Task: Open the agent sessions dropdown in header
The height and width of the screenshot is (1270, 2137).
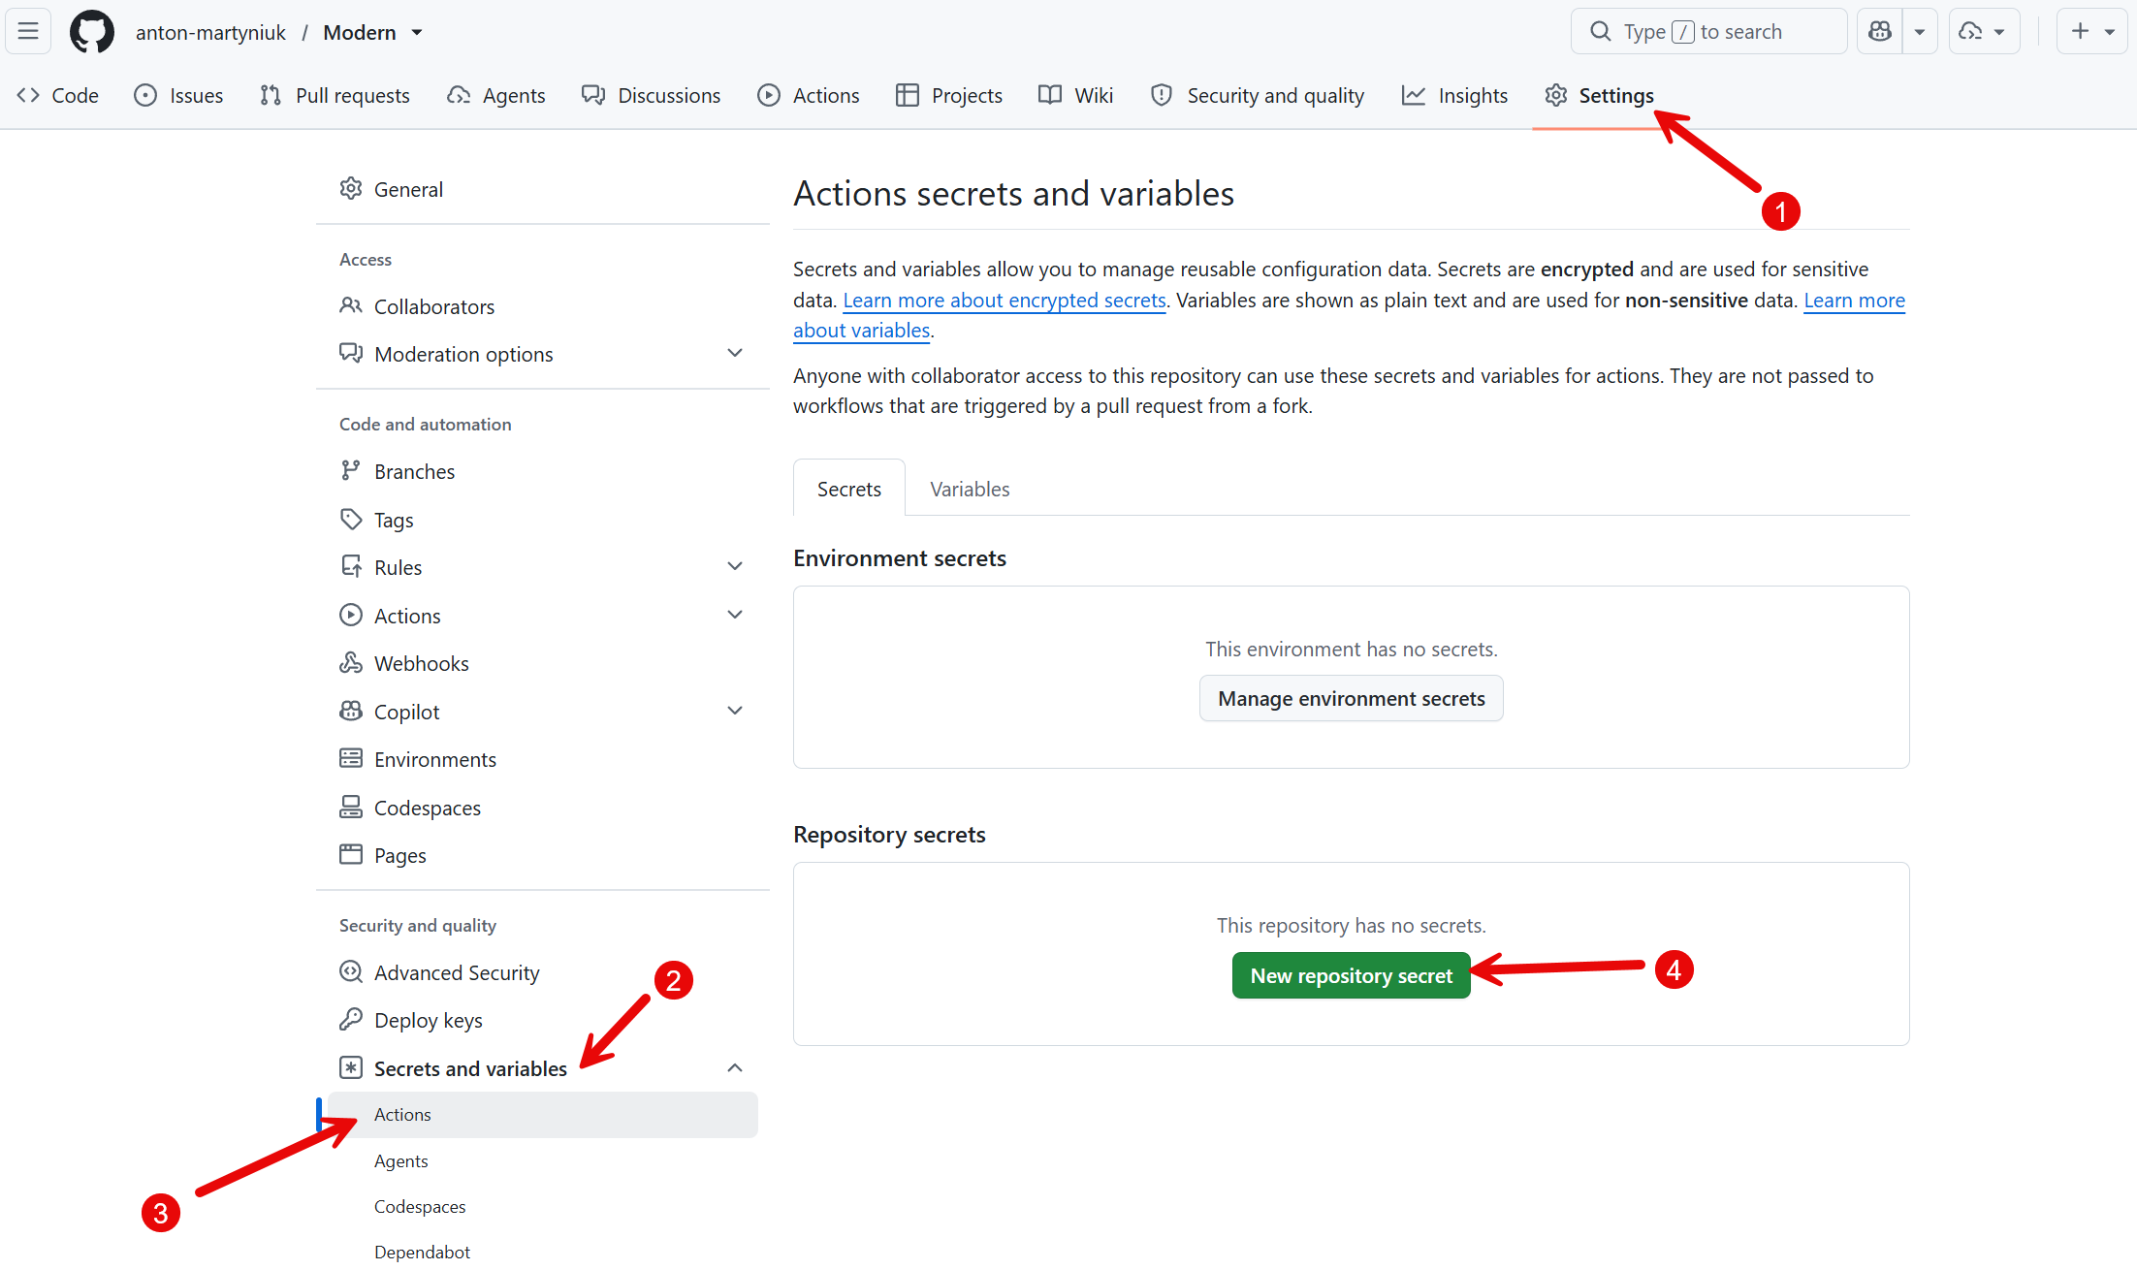Action: click(x=1984, y=32)
